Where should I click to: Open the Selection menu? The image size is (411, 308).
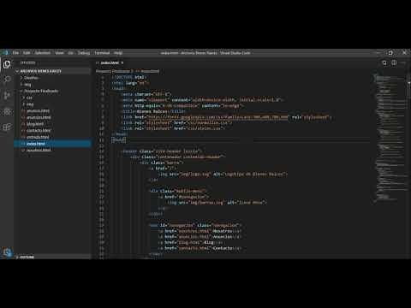point(43,53)
